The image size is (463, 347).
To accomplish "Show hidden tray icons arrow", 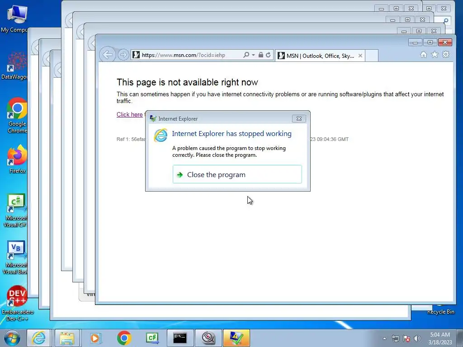I will coord(384,338).
